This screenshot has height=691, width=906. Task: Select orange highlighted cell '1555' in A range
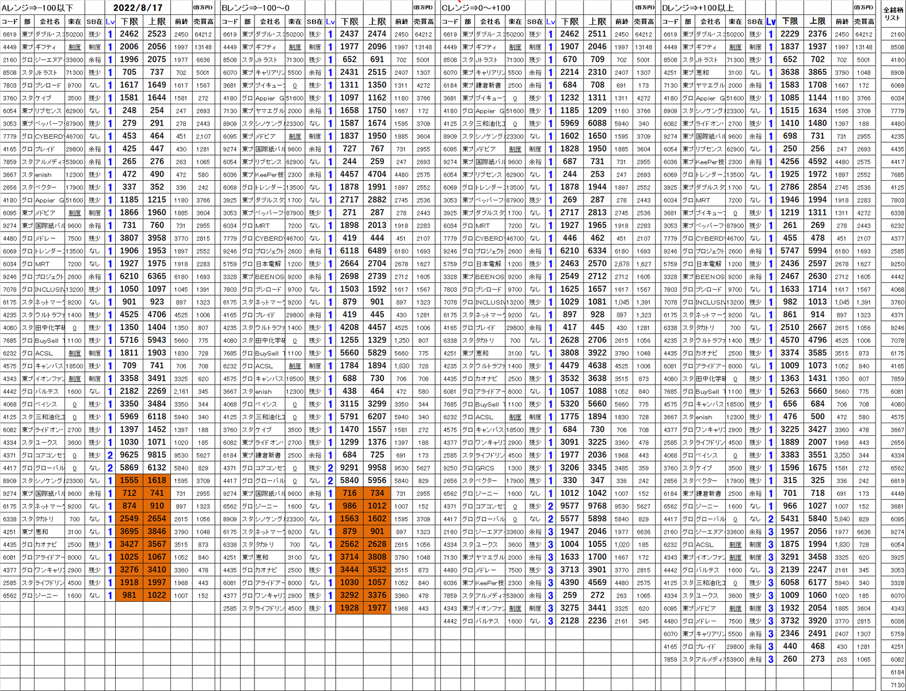[130, 480]
